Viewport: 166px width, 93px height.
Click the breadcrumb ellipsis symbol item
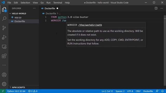[x=60, y=14]
